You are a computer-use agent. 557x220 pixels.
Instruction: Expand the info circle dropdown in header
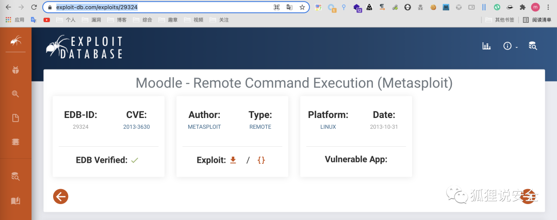(x=510, y=46)
